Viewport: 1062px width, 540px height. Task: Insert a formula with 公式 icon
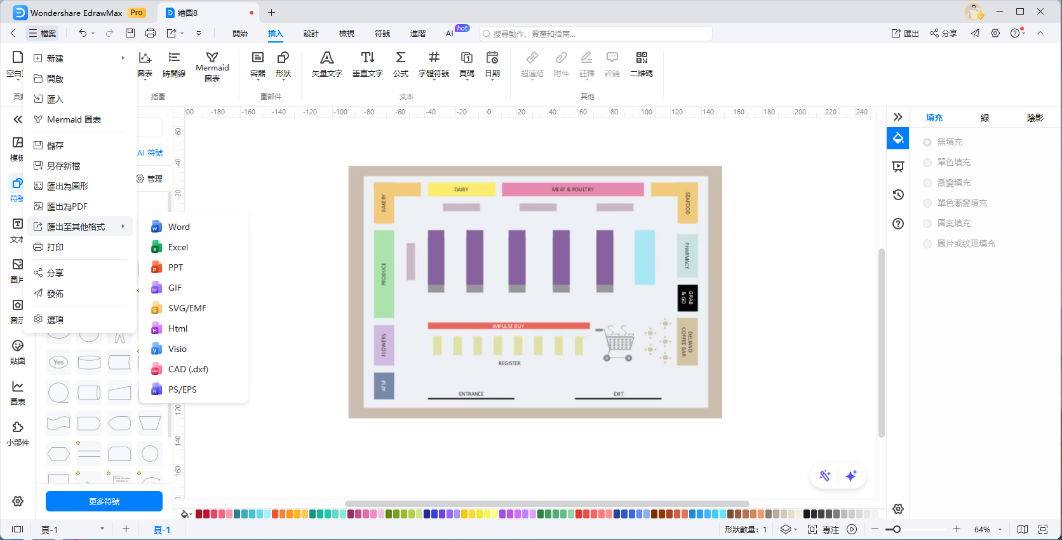tap(400, 64)
